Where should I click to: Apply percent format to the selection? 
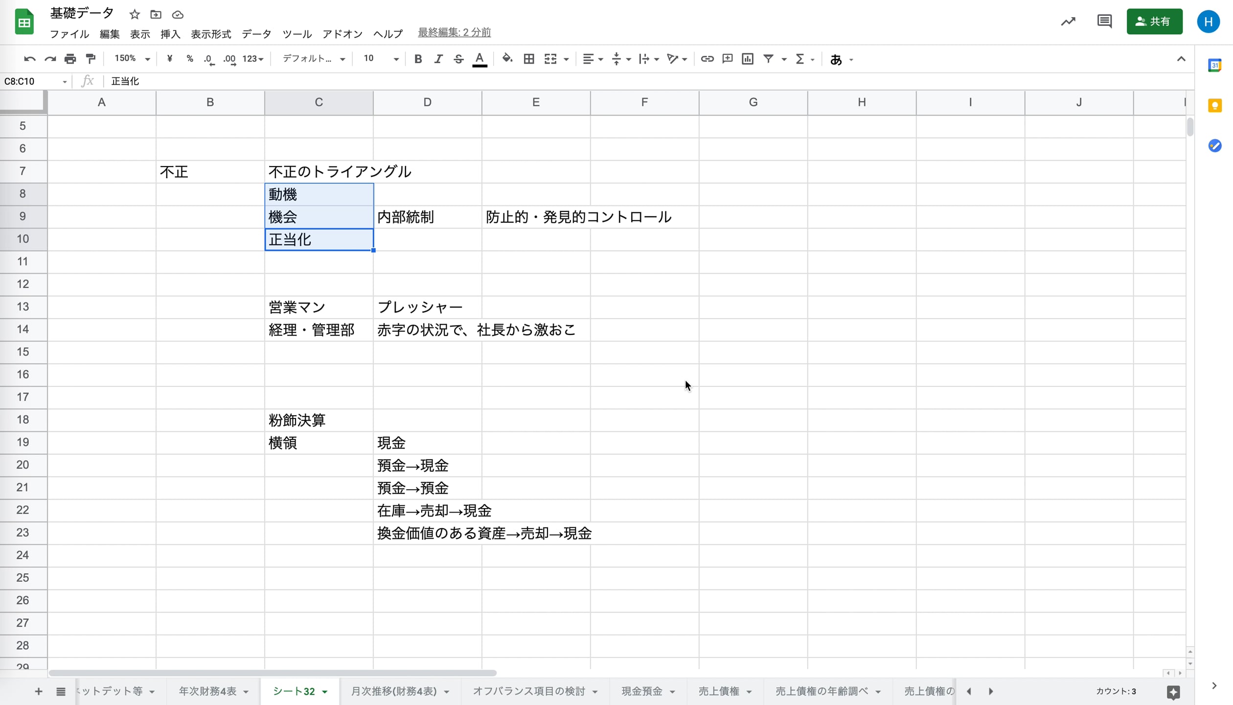[190, 59]
